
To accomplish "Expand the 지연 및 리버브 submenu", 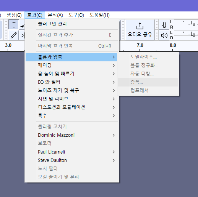I will click(71, 99).
